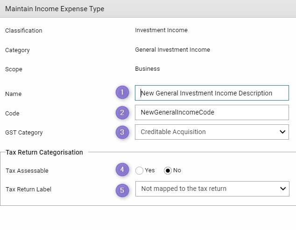Click the 'Classification' label
Image resolution: width=296 pixels, height=230 pixels.
[24, 30]
